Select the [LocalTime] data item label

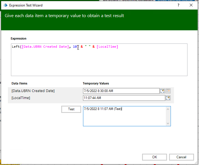coord(21,98)
